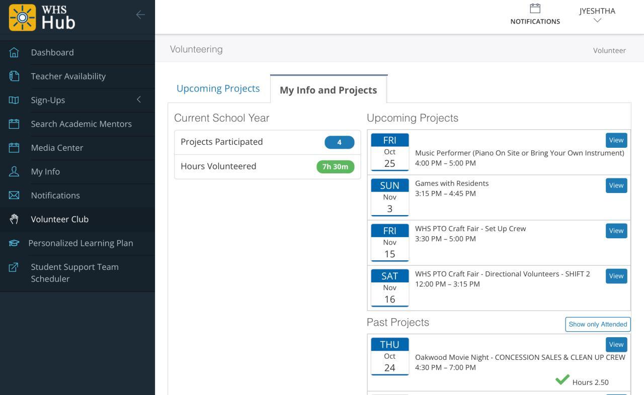Click the Teacher Availability sidebar icon
The image size is (644, 395).
(14, 76)
